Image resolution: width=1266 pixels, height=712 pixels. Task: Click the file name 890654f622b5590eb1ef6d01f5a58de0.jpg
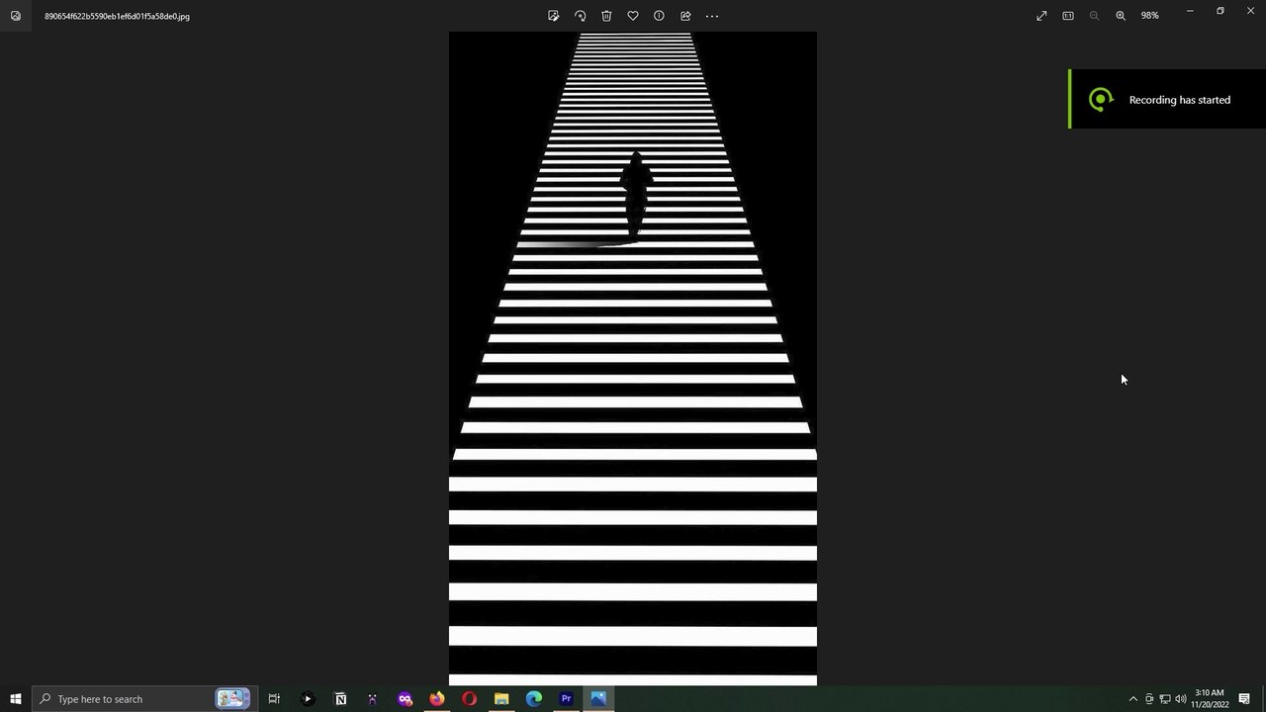coord(117,16)
